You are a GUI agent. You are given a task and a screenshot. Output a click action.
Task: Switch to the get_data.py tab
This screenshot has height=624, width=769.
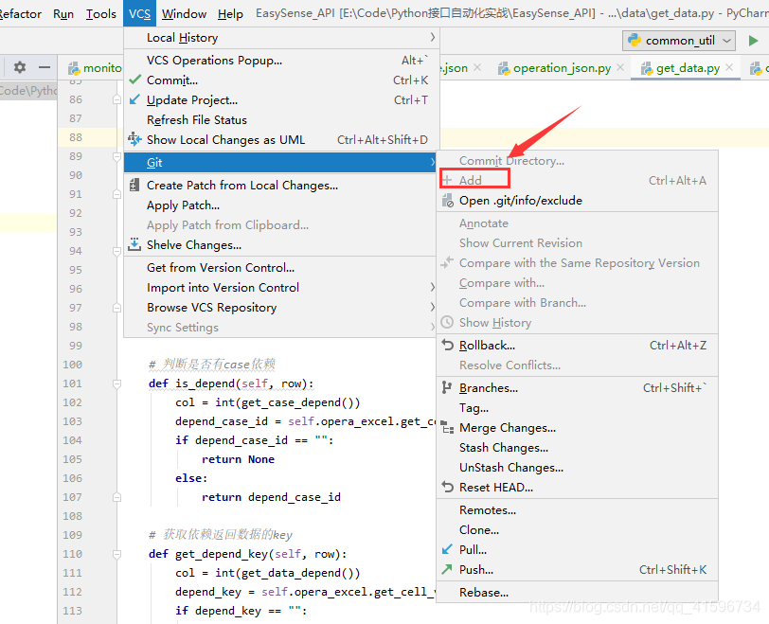click(688, 68)
